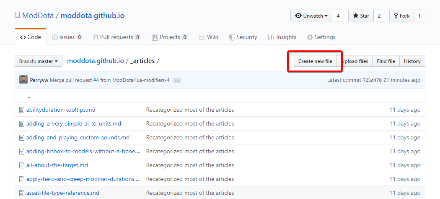
Task: Click the '21 minutes ago' commit timestamp
Action: click(x=402, y=80)
